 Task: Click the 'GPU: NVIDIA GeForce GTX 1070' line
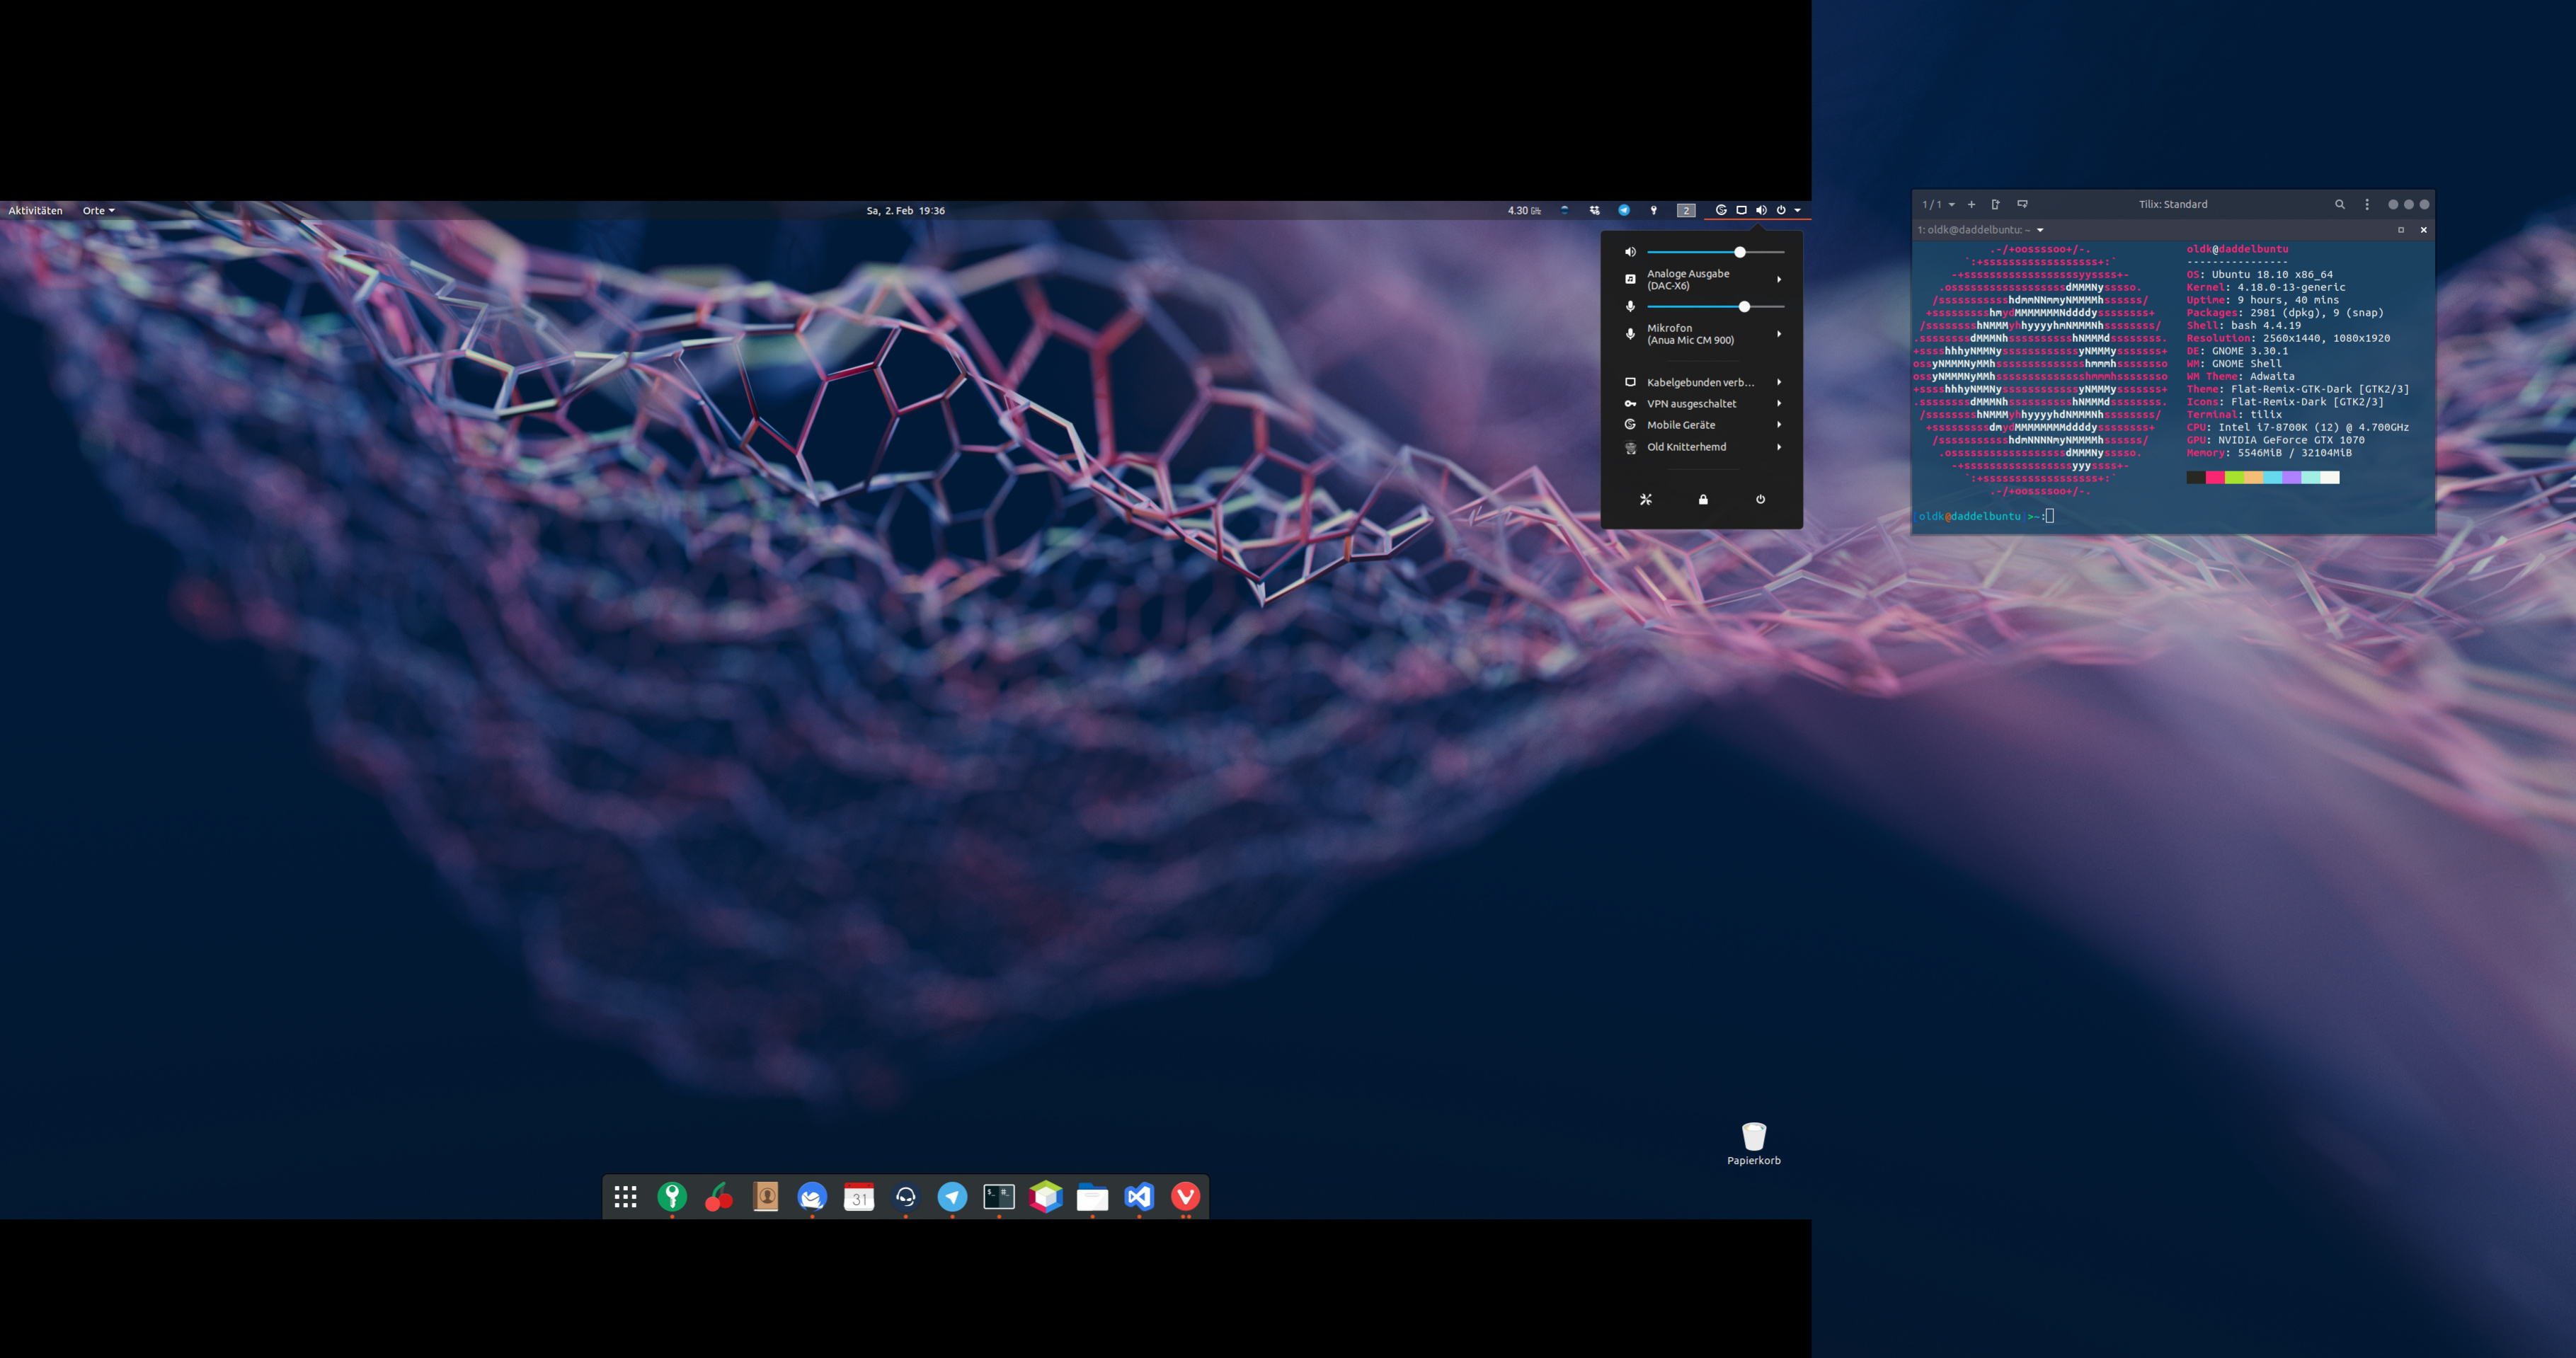2275,440
